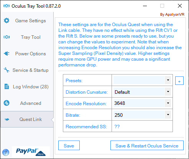This screenshot has height=159, width=189.
Task: Click the Save button
Action: coord(69,146)
